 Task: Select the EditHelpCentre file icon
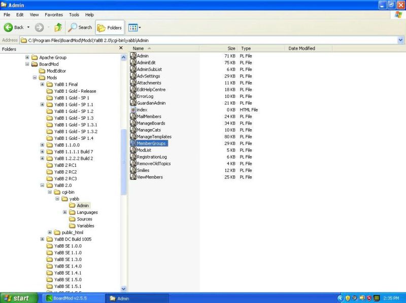click(x=133, y=89)
